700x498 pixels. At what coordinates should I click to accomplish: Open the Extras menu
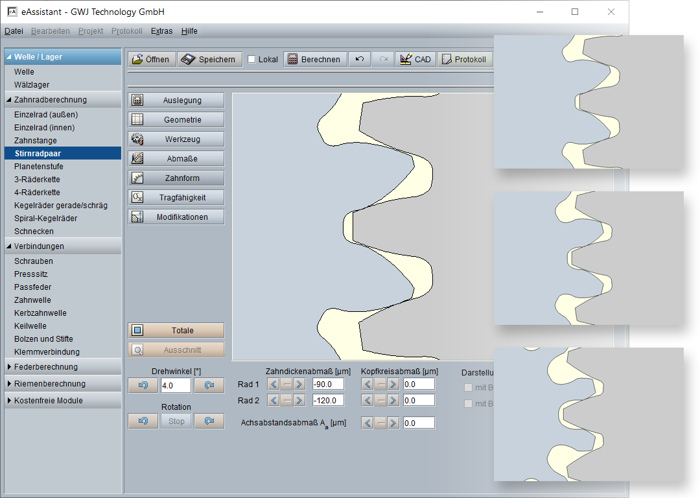161,31
